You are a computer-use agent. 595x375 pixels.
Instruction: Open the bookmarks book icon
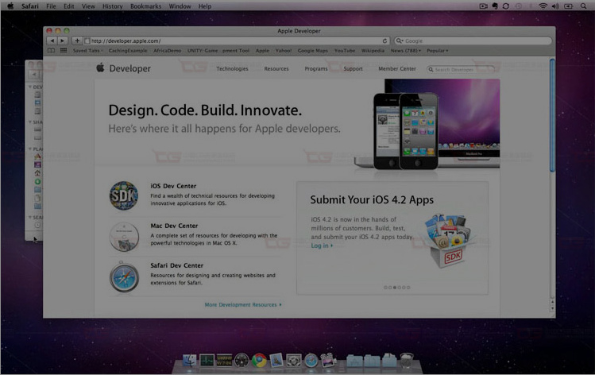point(51,51)
